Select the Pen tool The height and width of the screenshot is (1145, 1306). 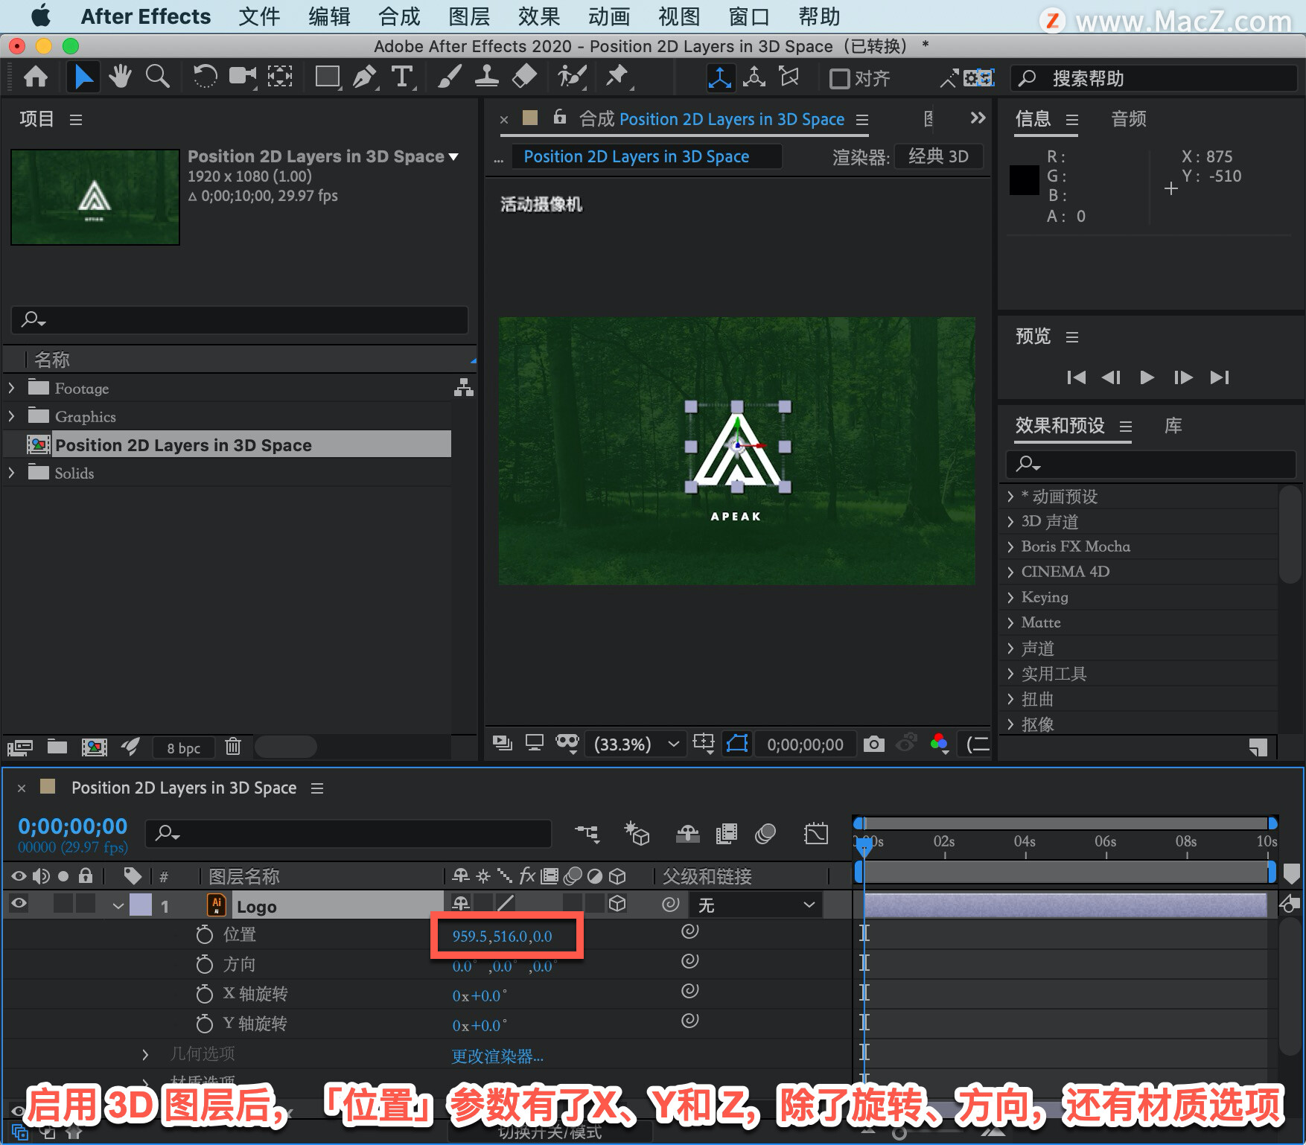(365, 77)
